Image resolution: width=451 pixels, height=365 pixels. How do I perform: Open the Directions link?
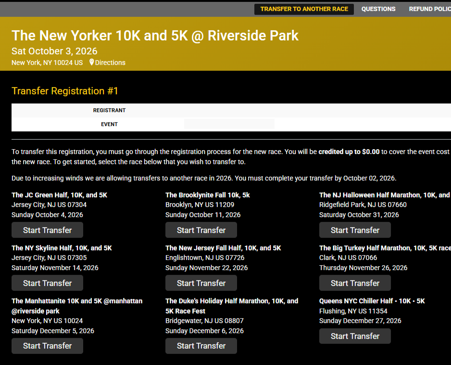[110, 63]
